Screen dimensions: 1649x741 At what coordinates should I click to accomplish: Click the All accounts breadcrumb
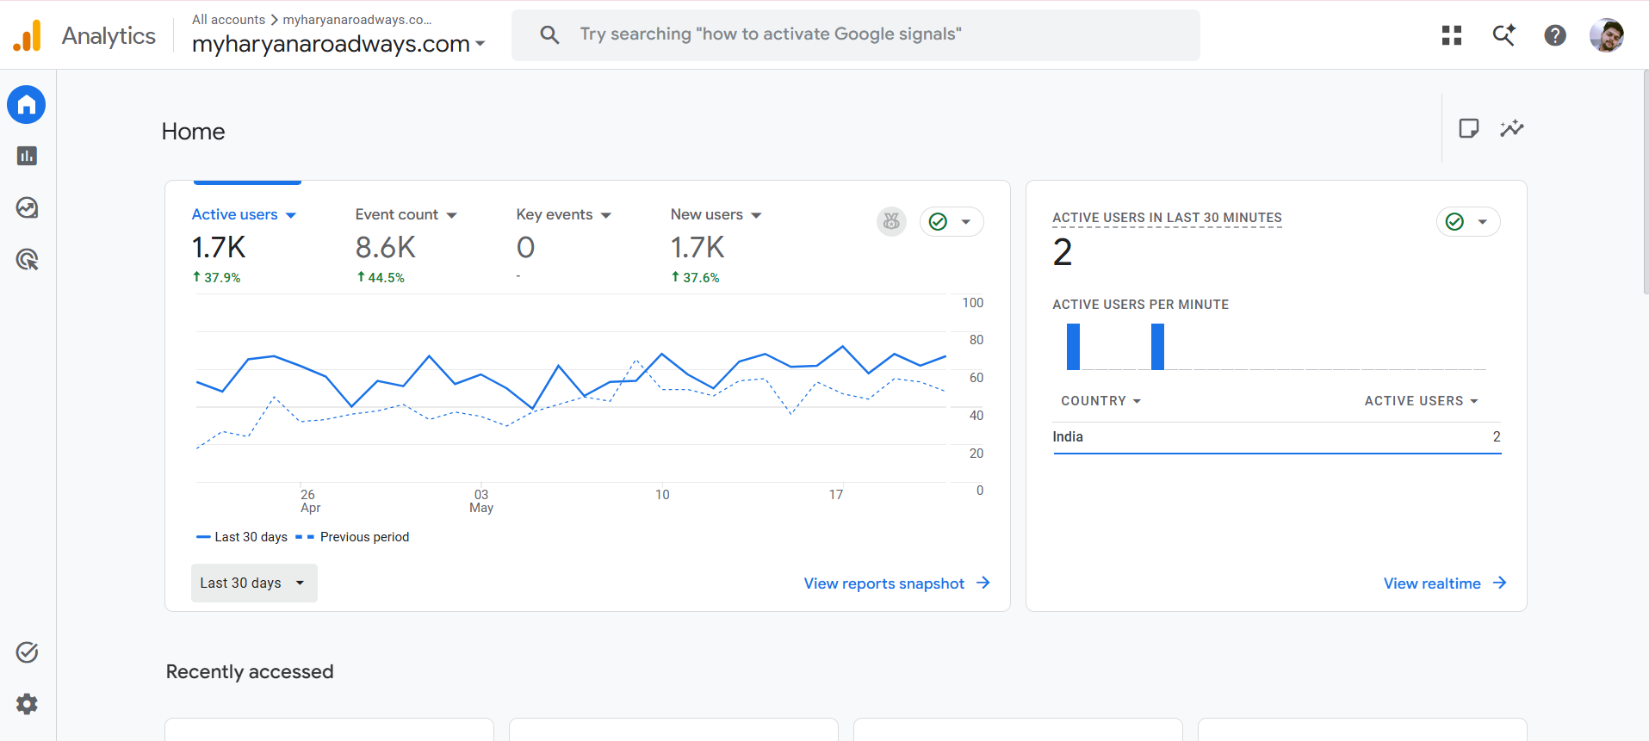click(x=228, y=19)
